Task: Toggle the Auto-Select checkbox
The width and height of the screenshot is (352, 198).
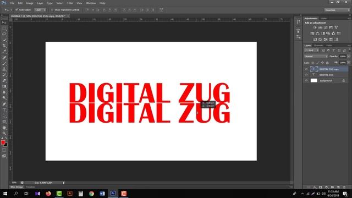Action: pyautogui.click(x=16, y=10)
